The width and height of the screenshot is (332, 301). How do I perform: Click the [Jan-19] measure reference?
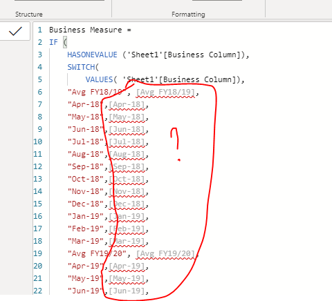click(x=127, y=216)
